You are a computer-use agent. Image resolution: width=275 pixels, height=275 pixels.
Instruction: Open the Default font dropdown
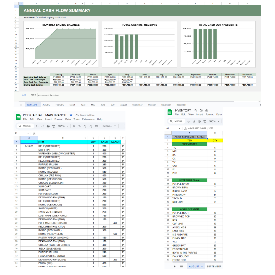tap(109, 126)
